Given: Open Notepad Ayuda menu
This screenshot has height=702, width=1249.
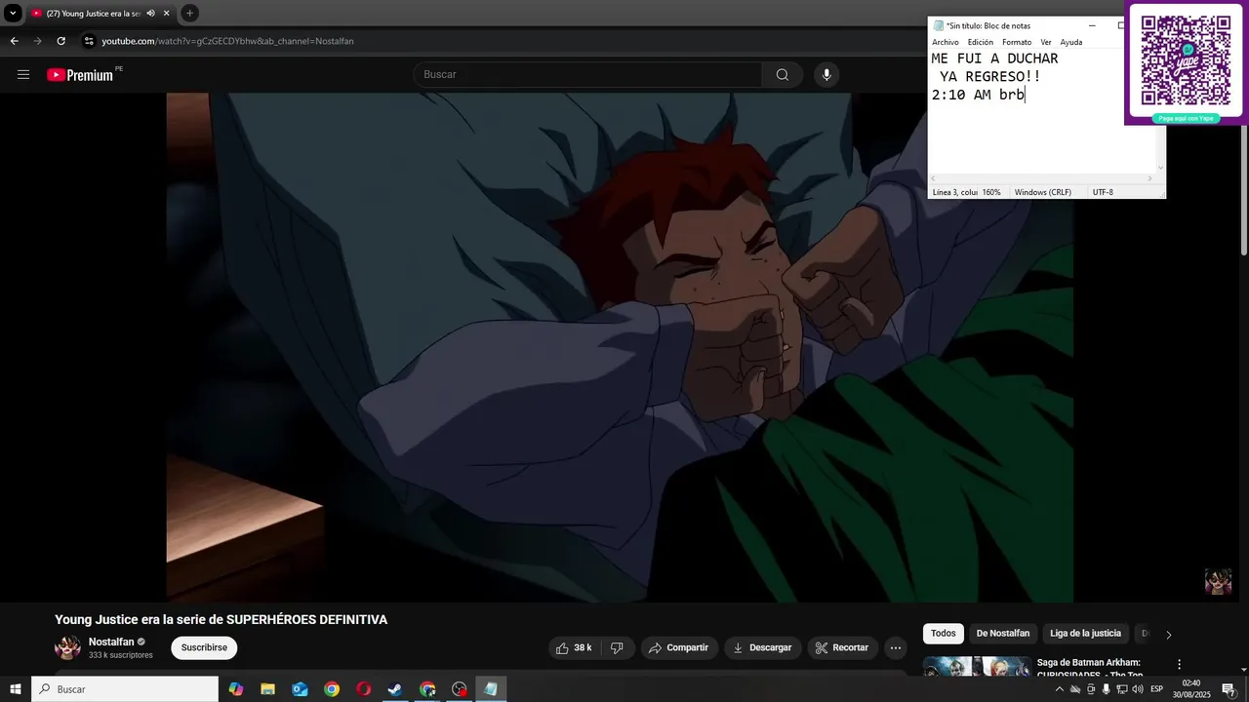Looking at the screenshot, I should [1071, 42].
